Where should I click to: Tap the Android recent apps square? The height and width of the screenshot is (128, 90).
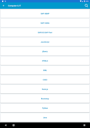84,125
